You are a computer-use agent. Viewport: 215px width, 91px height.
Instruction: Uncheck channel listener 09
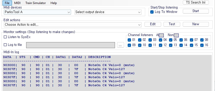pyautogui.click(x=129, y=45)
